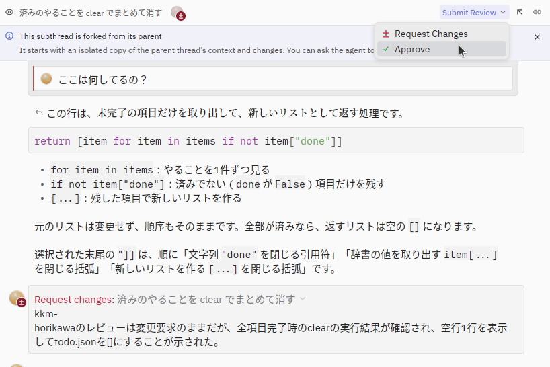The height and width of the screenshot is (367, 550).
Task: Click the go-to-parent arrow icon
Action: 520,13
